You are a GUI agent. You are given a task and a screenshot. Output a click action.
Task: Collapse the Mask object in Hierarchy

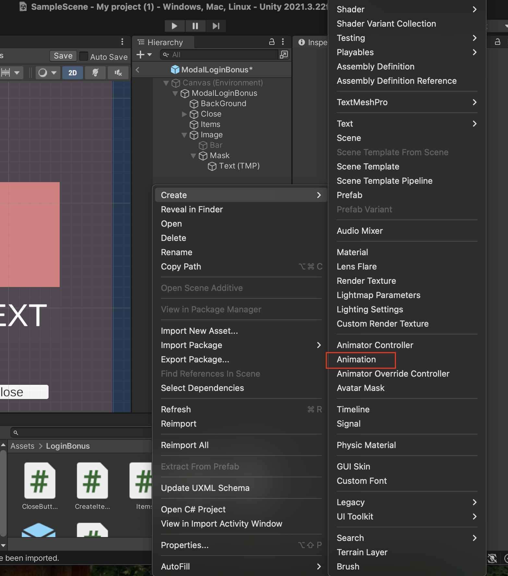(x=193, y=156)
